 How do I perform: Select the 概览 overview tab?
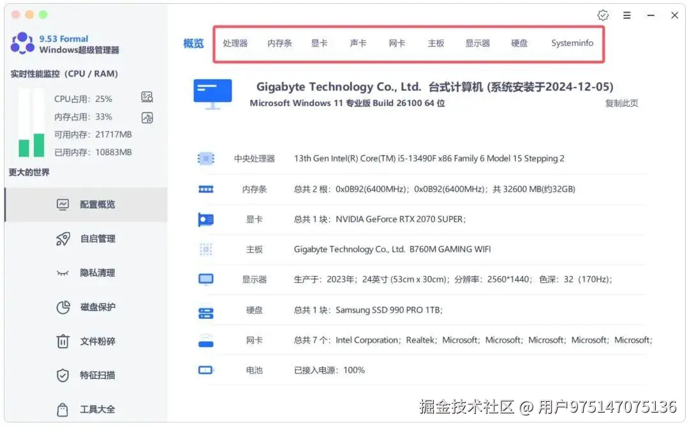[x=193, y=43]
